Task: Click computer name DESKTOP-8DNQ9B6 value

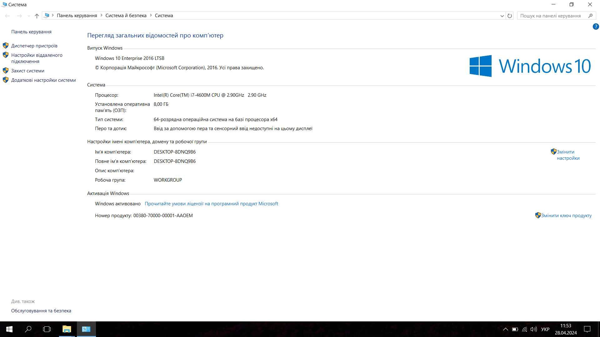Action: [x=175, y=152]
